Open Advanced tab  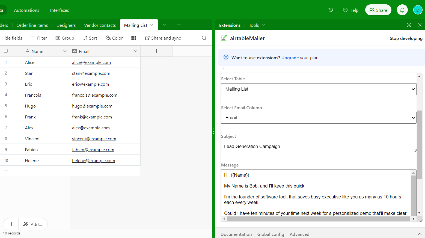coord(299,234)
